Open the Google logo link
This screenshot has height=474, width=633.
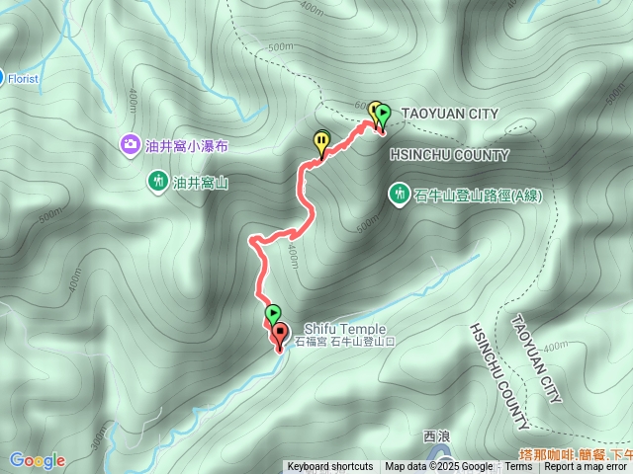coord(38,460)
